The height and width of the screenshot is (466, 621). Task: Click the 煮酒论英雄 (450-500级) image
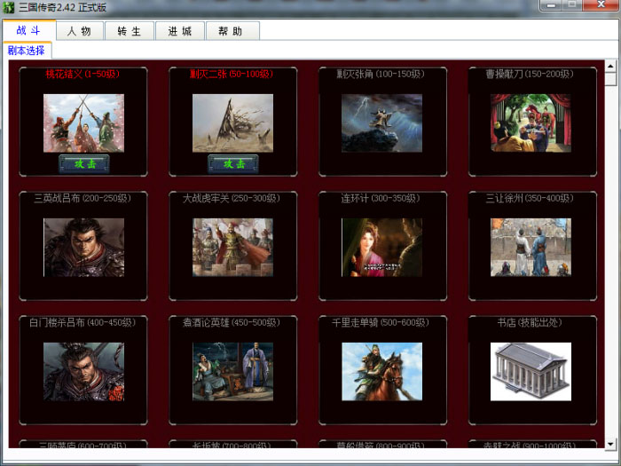[x=232, y=371]
